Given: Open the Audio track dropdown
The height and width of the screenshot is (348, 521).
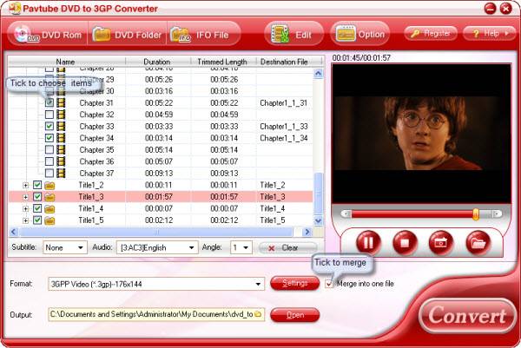Looking at the screenshot, I should [157, 247].
